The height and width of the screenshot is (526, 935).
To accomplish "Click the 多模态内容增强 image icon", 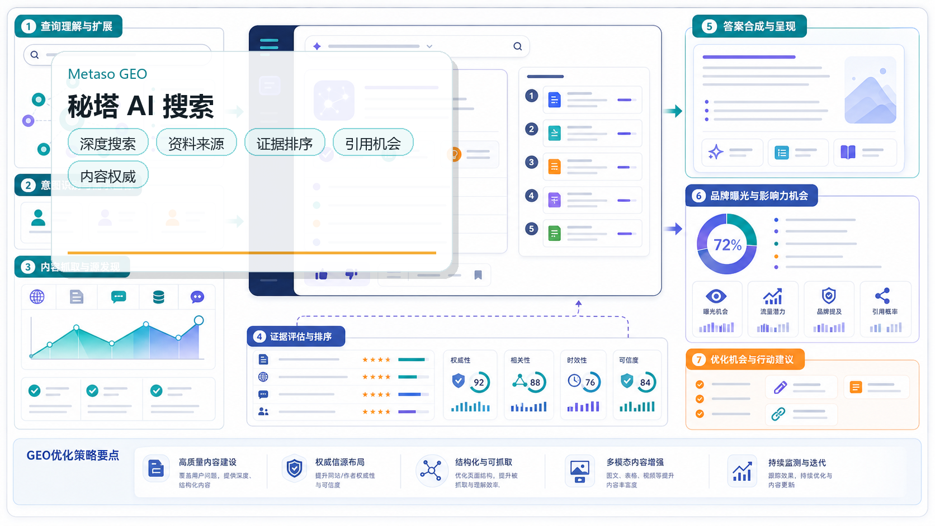I will pos(580,471).
